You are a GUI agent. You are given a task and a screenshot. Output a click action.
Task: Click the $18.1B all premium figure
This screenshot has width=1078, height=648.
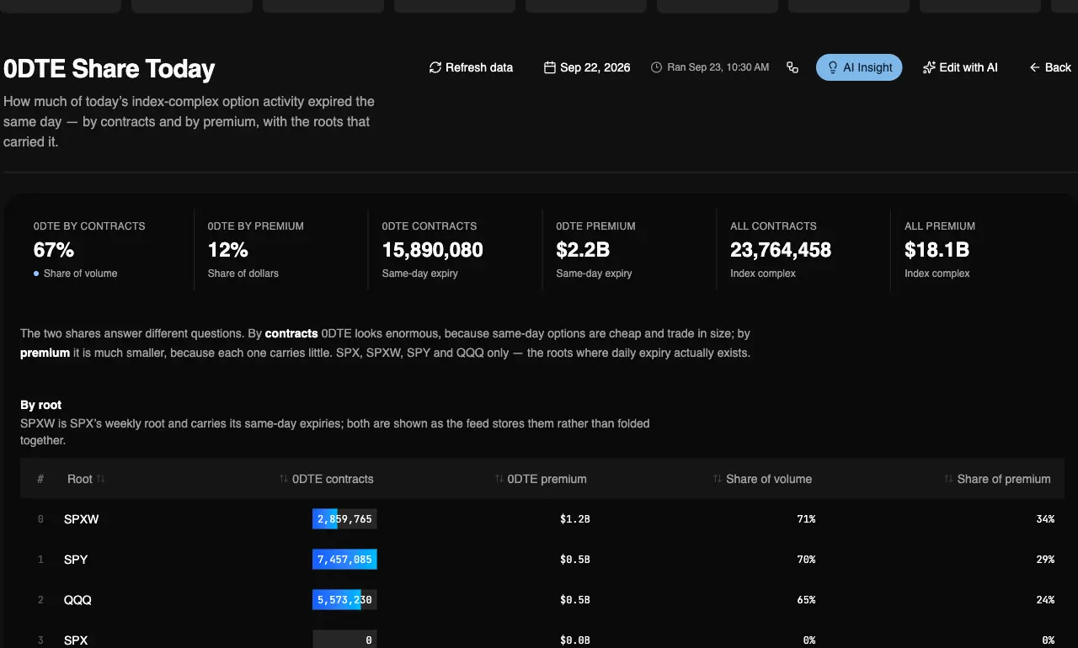coord(937,250)
